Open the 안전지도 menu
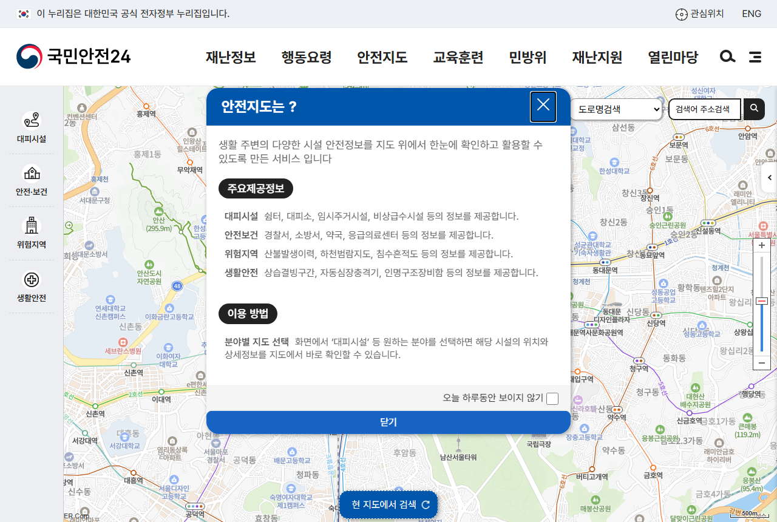 pyautogui.click(x=382, y=57)
